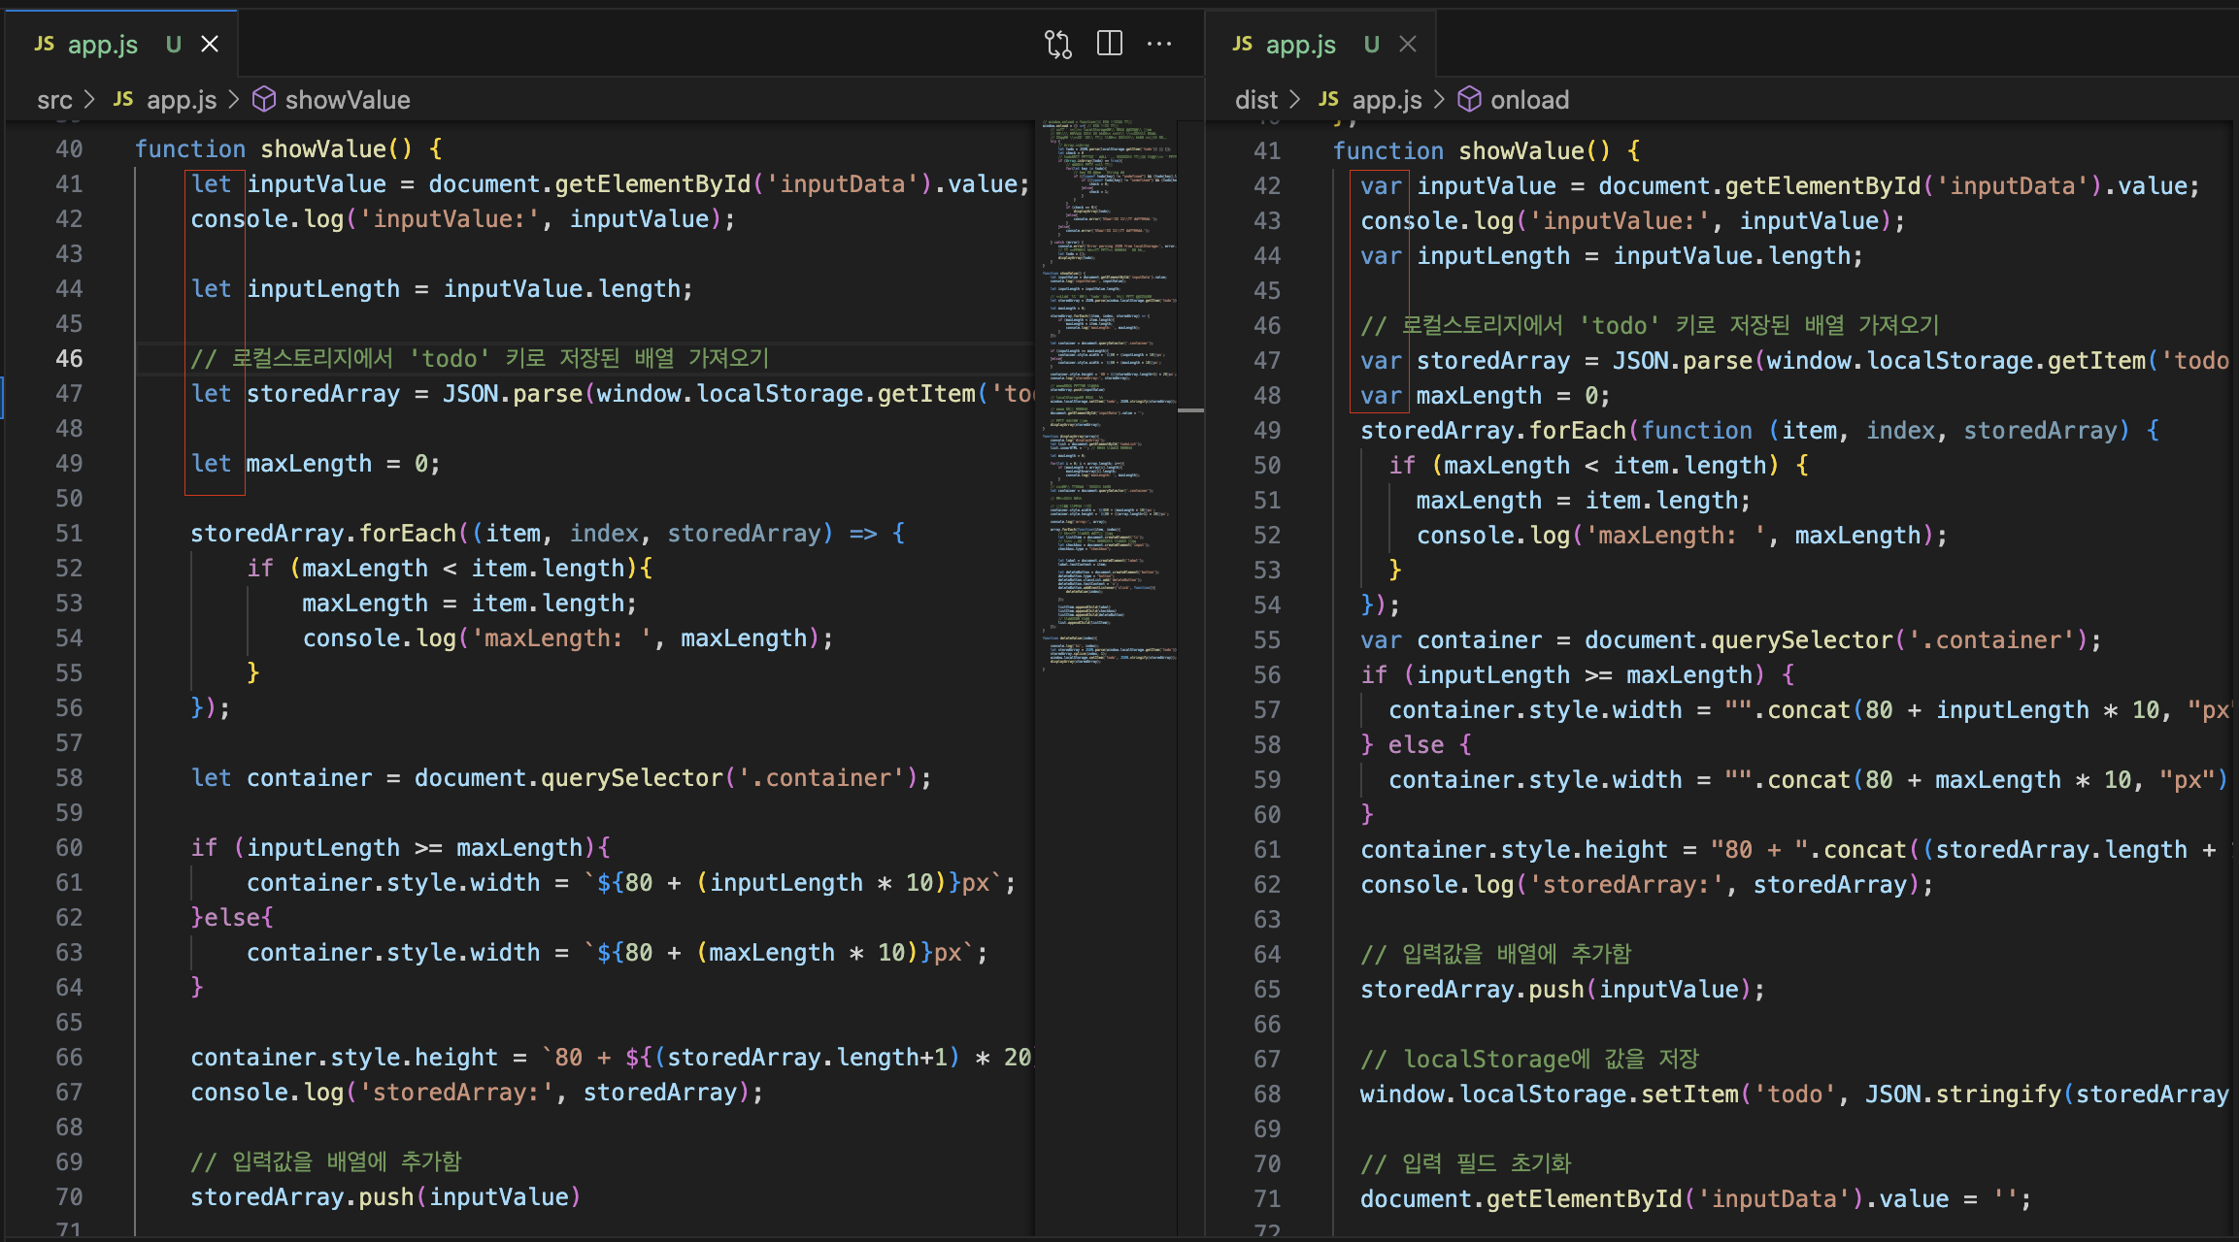The image size is (2239, 1242).
Task: Expand the showValue breadcrumb symbol list
Action: (347, 100)
